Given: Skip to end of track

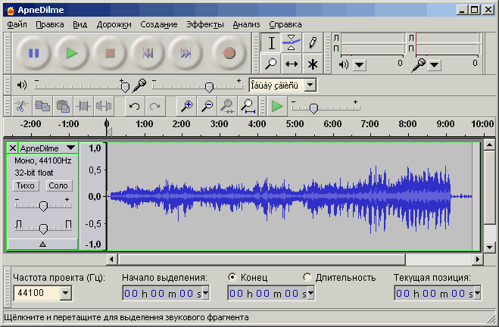Looking at the screenshot, I should pos(186,53).
